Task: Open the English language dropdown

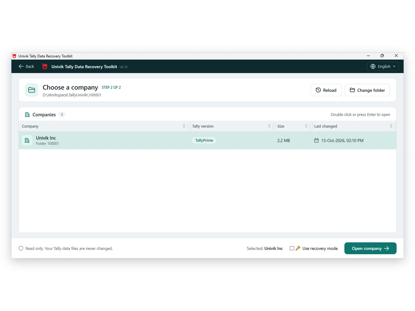Action: pyautogui.click(x=383, y=66)
